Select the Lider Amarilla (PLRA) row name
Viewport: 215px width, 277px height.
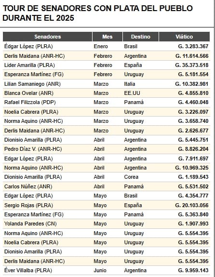point(29,65)
